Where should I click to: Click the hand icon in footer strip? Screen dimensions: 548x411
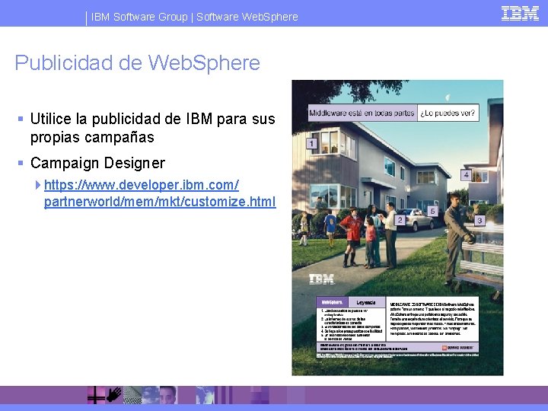[x=114, y=394]
